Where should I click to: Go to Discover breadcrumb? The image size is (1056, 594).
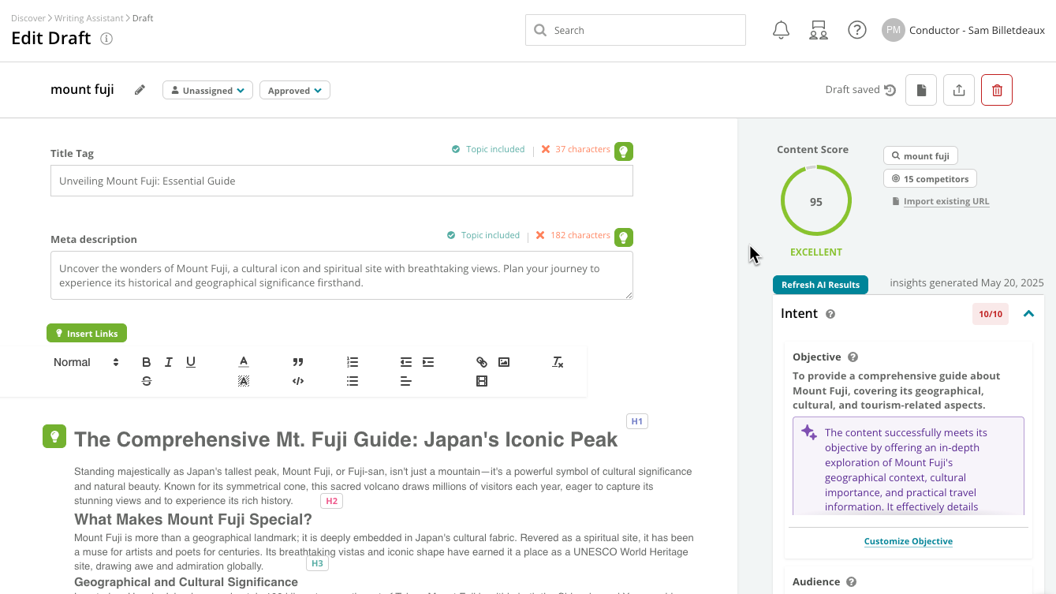[x=28, y=18]
